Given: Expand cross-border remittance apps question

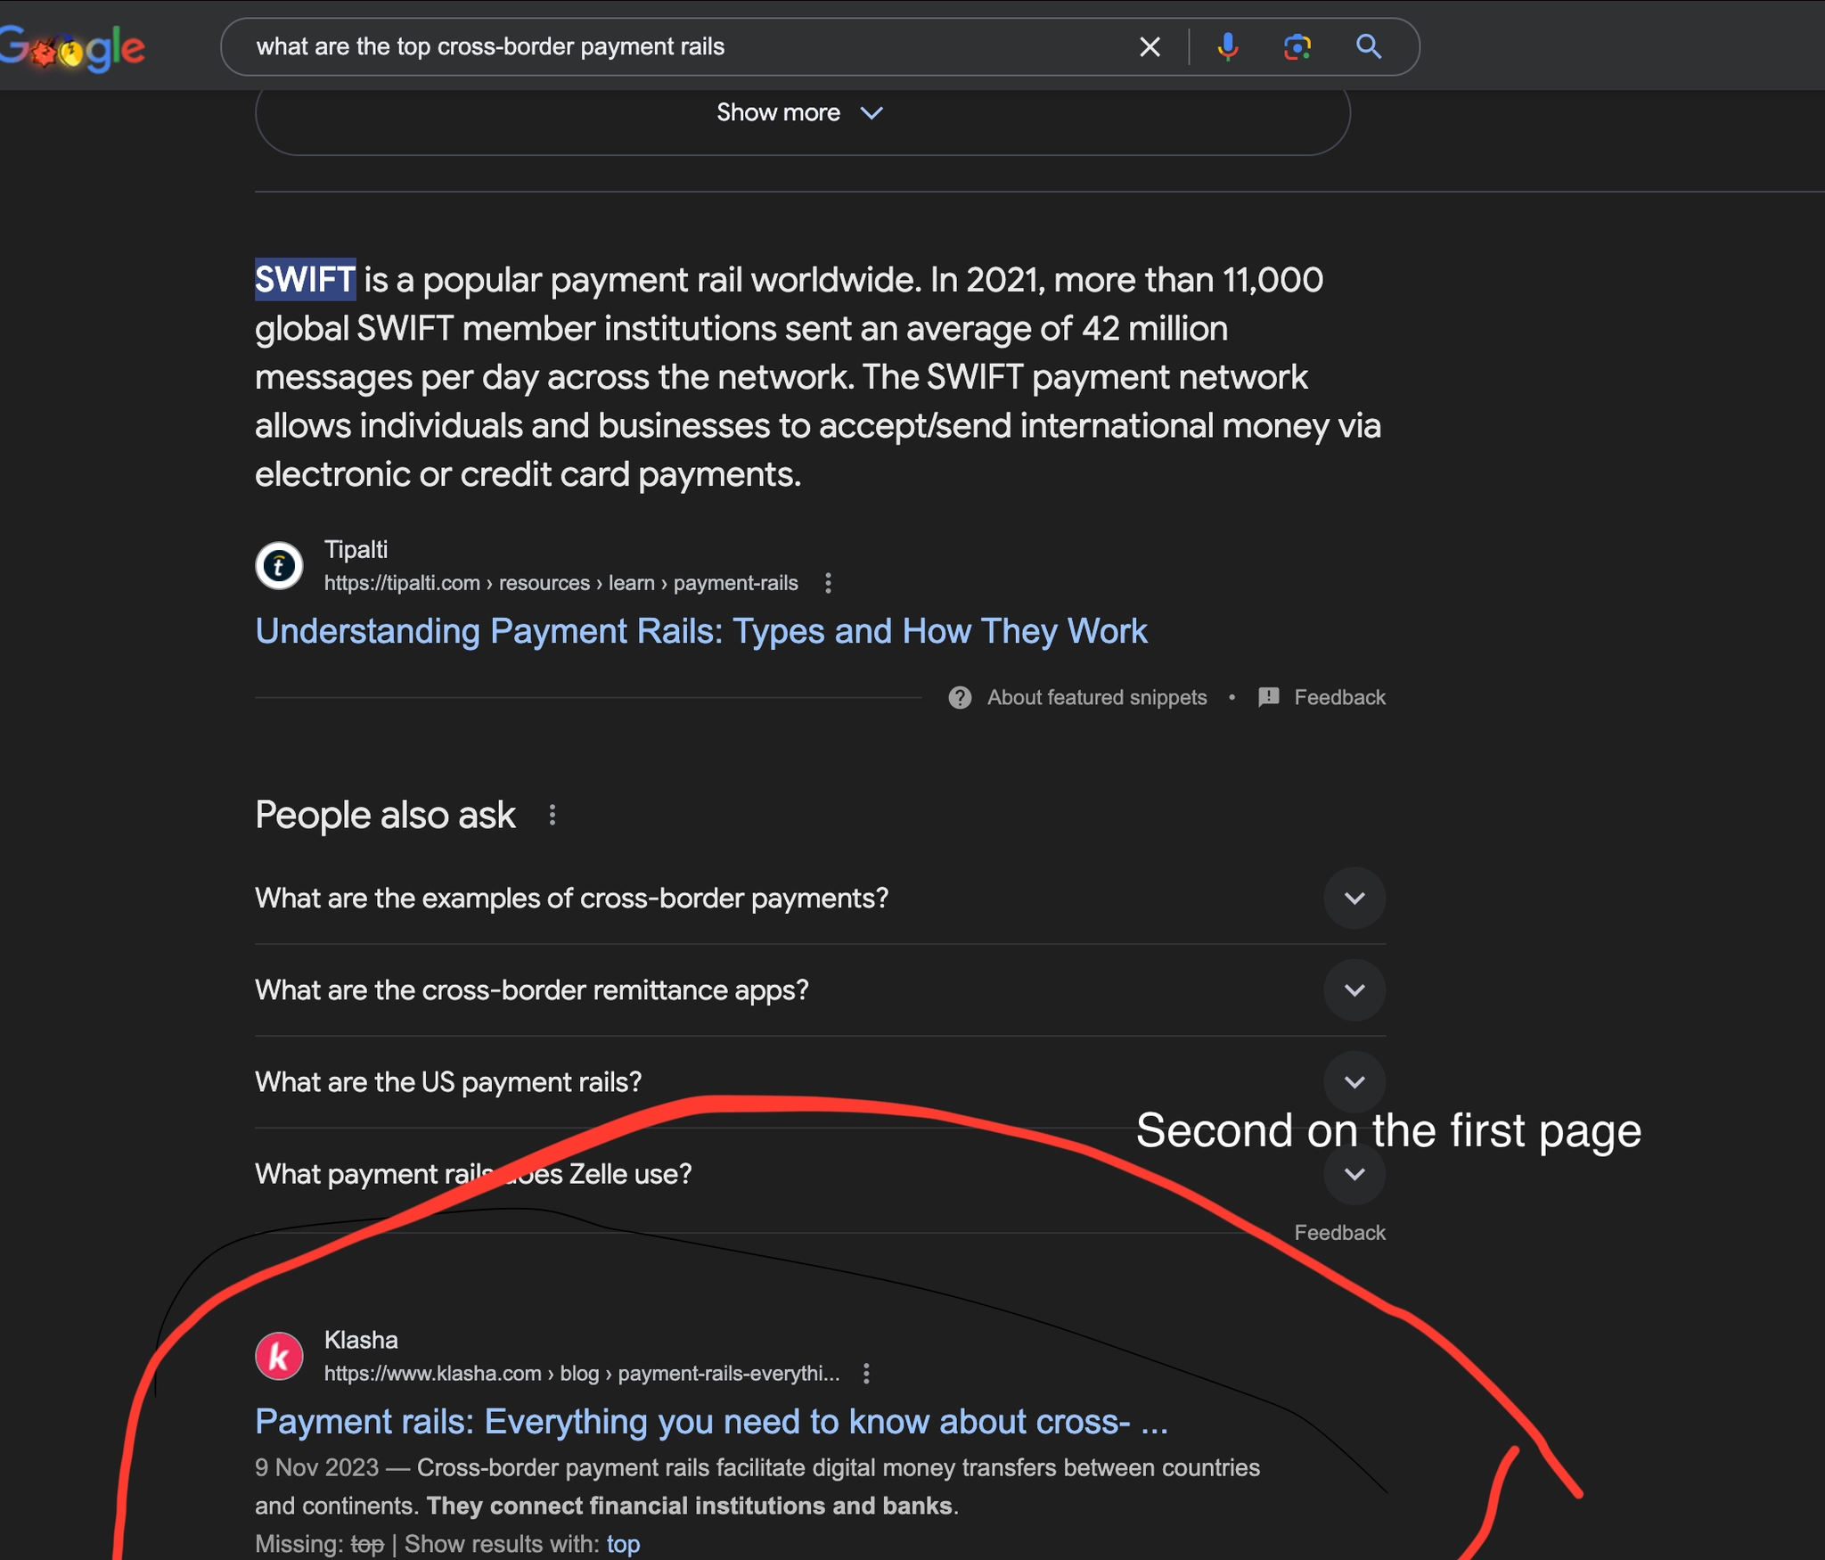Looking at the screenshot, I should click(1354, 990).
